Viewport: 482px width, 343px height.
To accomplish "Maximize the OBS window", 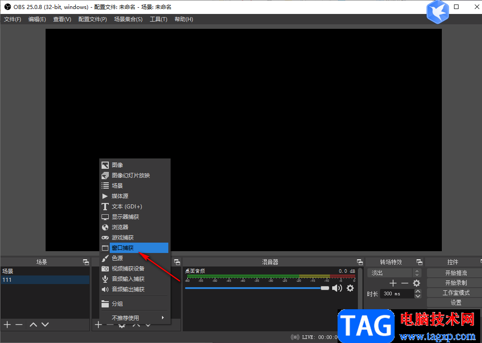I will pos(456,7).
